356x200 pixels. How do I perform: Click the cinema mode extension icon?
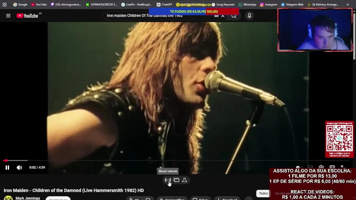(x=176, y=180)
